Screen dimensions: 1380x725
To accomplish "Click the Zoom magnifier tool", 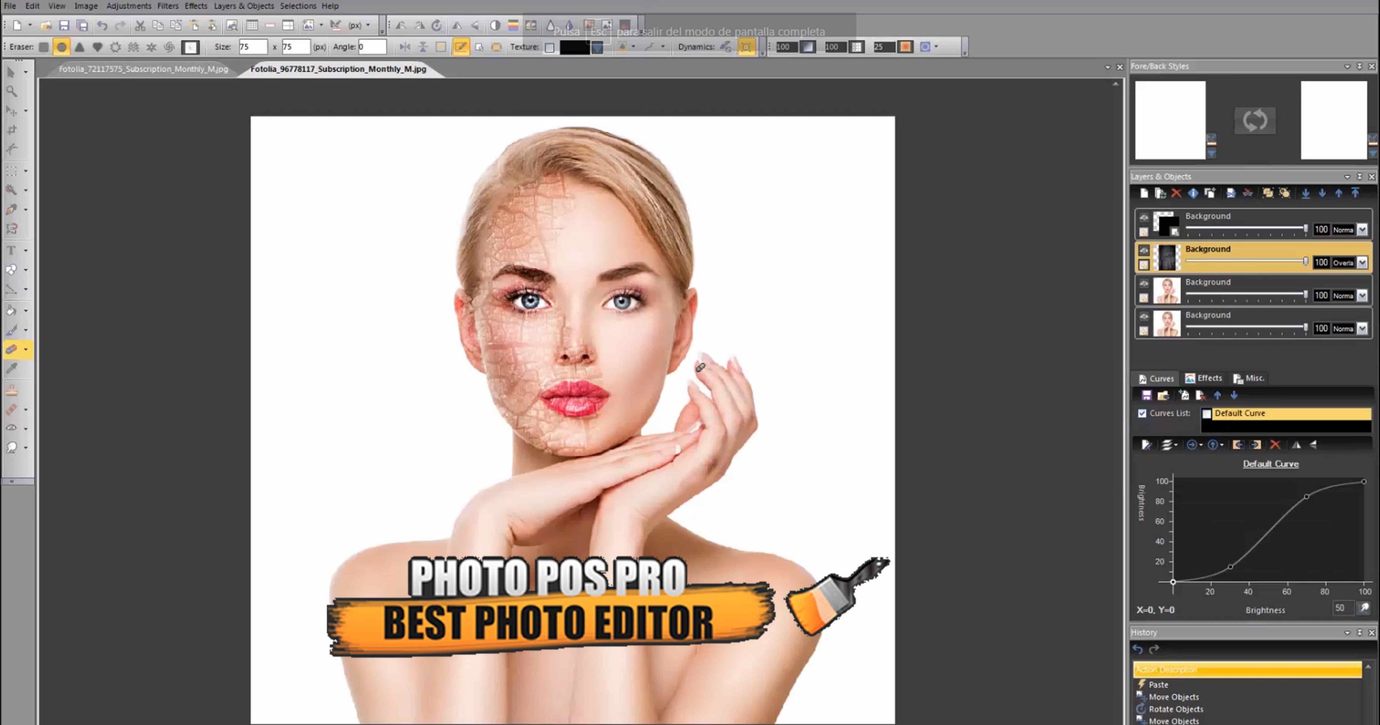I will click(x=11, y=92).
